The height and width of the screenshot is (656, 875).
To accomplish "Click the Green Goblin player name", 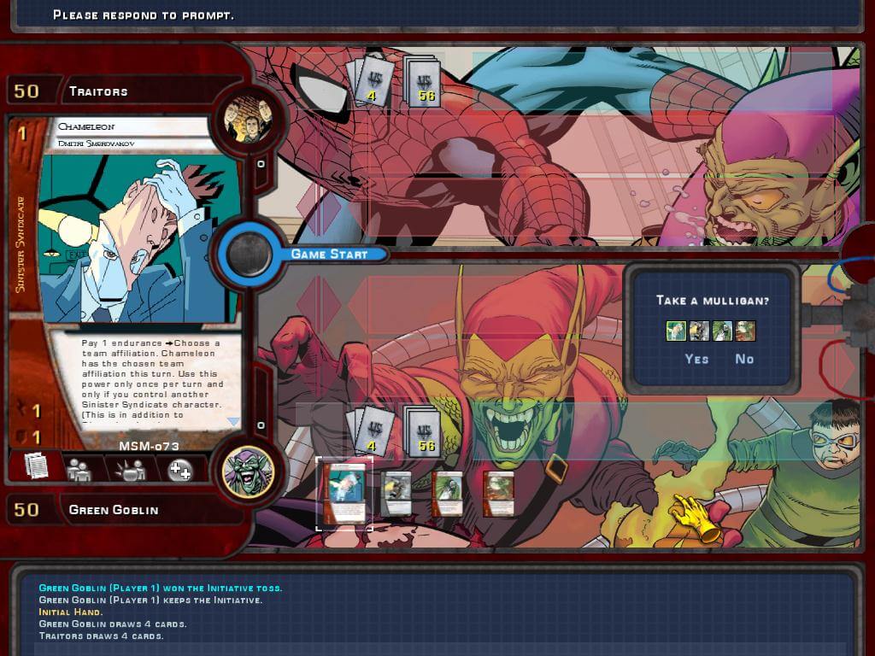I will click(114, 509).
